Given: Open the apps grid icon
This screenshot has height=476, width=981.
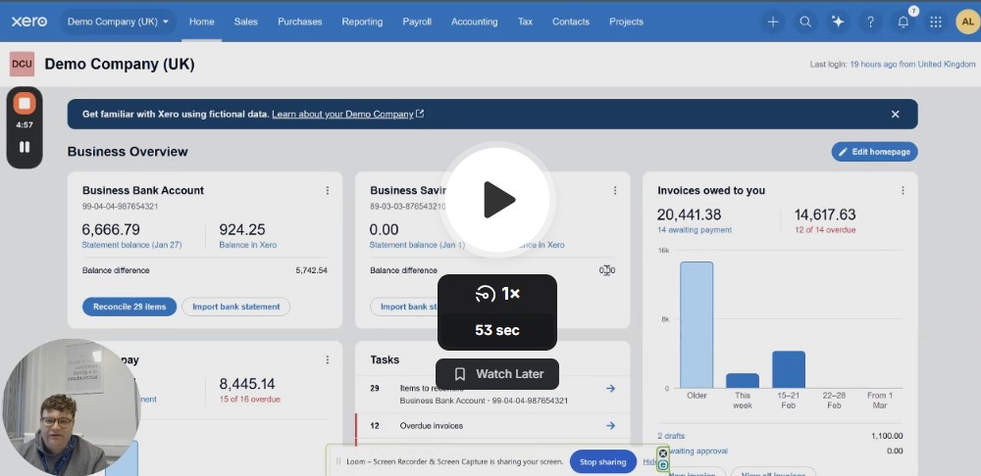Looking at the screenshot, I should pyautogui.click(x=935, y=22).
